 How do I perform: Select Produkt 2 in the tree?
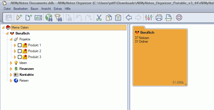click(x=35, y=51)
